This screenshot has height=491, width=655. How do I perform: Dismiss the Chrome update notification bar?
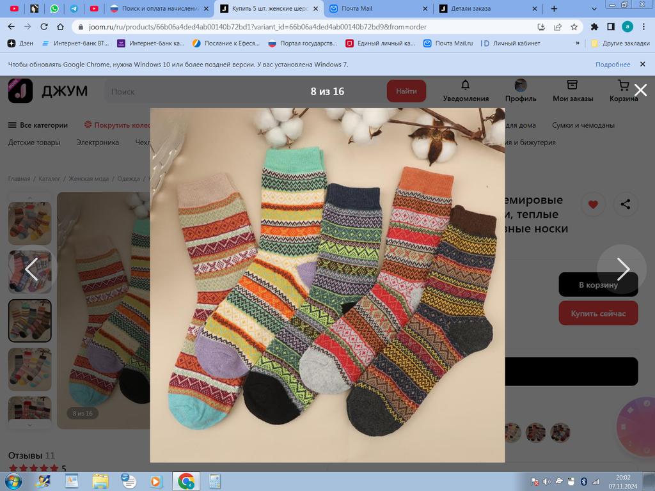tap(642, 65)
